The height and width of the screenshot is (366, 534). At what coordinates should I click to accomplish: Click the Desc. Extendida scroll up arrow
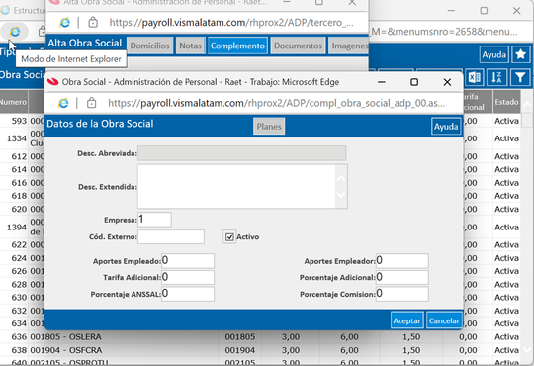(341, 179)
